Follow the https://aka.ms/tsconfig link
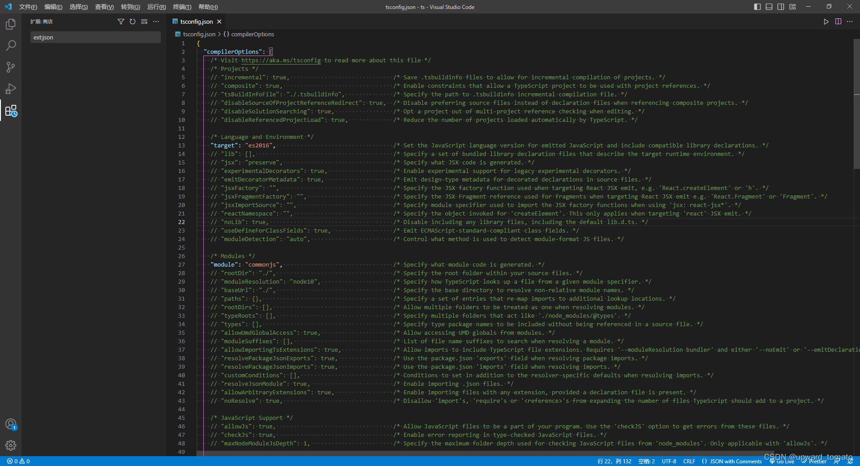Screen dimensions: 860x466 coord(281,60)
